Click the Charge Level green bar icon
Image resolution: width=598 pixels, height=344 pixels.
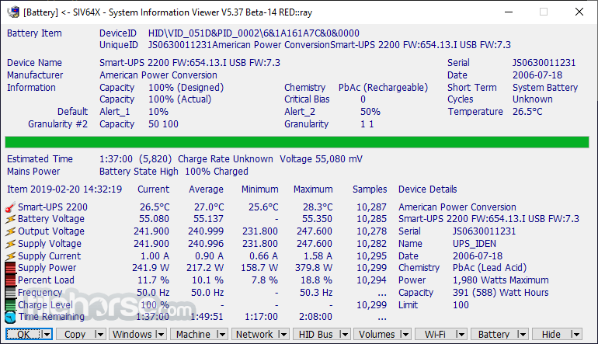click(10, 304)
